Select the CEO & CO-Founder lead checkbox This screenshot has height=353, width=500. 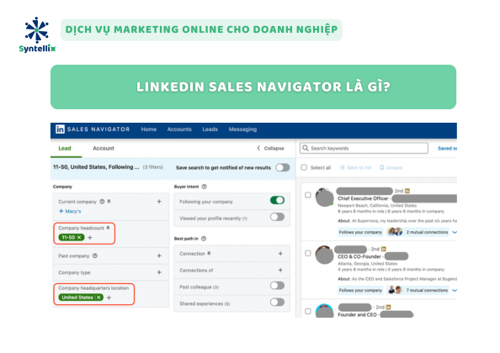click(308, 253)
